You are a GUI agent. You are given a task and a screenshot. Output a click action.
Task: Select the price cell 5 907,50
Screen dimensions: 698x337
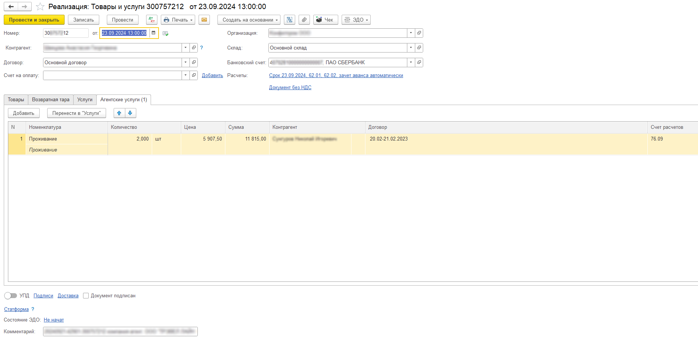pos(203,139)
